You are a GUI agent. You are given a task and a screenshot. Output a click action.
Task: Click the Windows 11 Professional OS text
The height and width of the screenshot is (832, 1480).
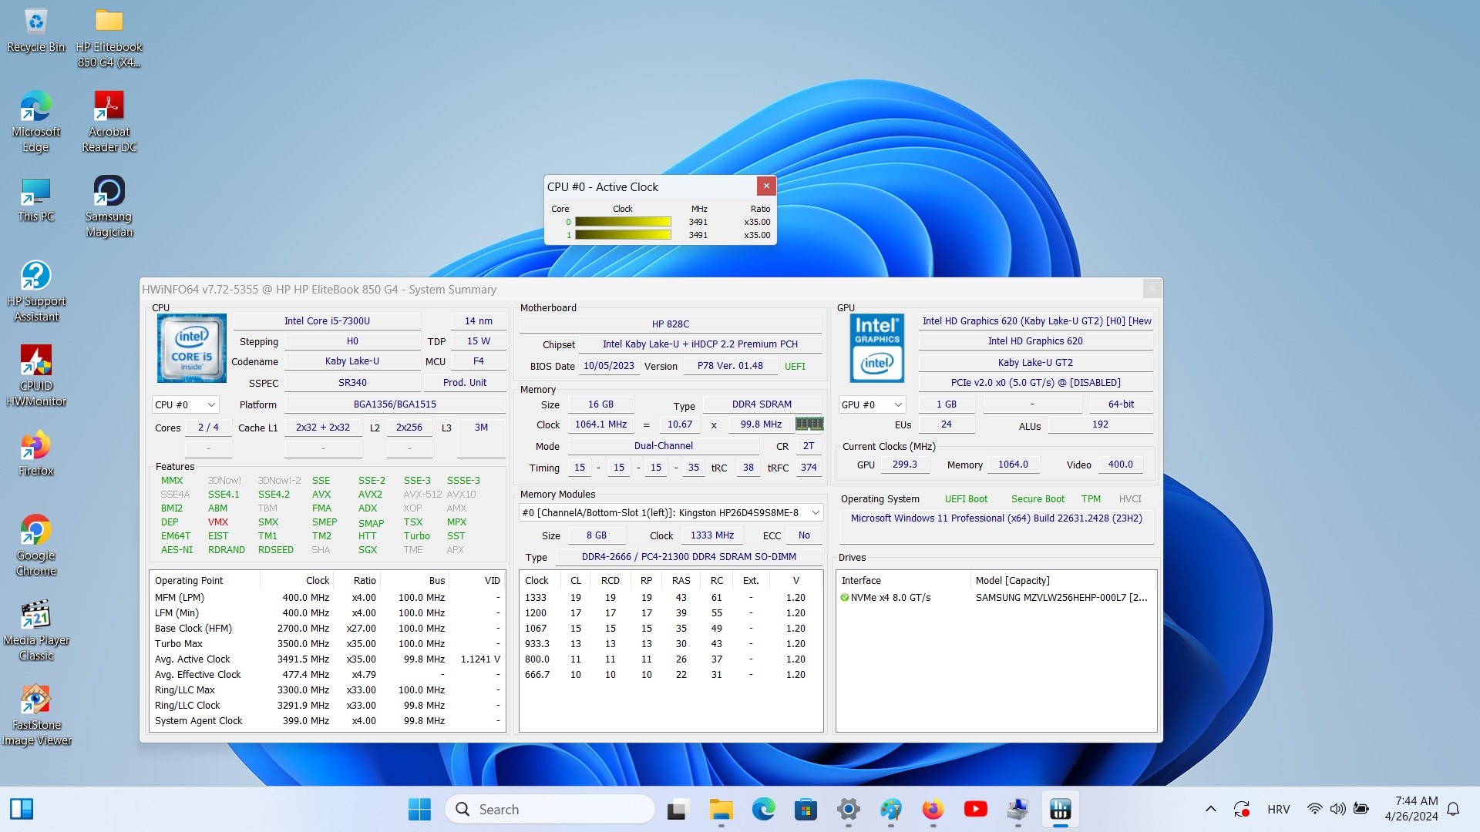click(x=996, y=518)
